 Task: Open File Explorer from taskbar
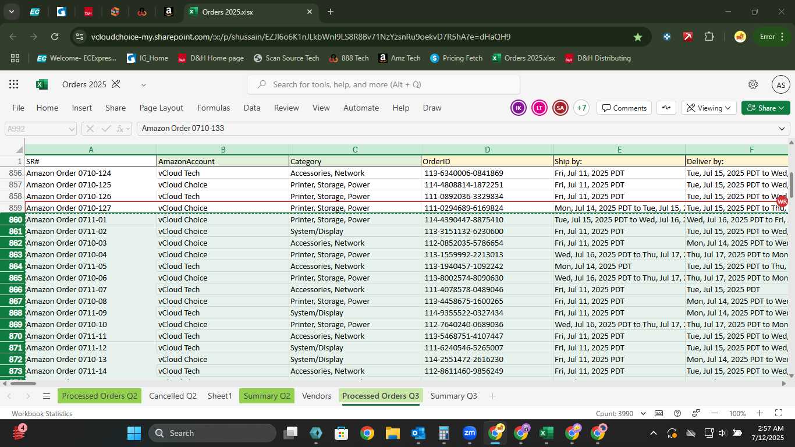tap(393, 433)
